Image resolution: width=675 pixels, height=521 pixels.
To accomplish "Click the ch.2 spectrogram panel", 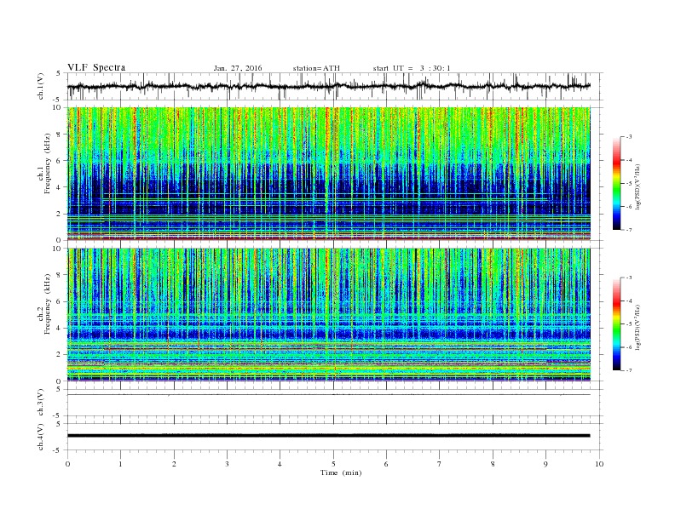I will [x=328, y=314].
